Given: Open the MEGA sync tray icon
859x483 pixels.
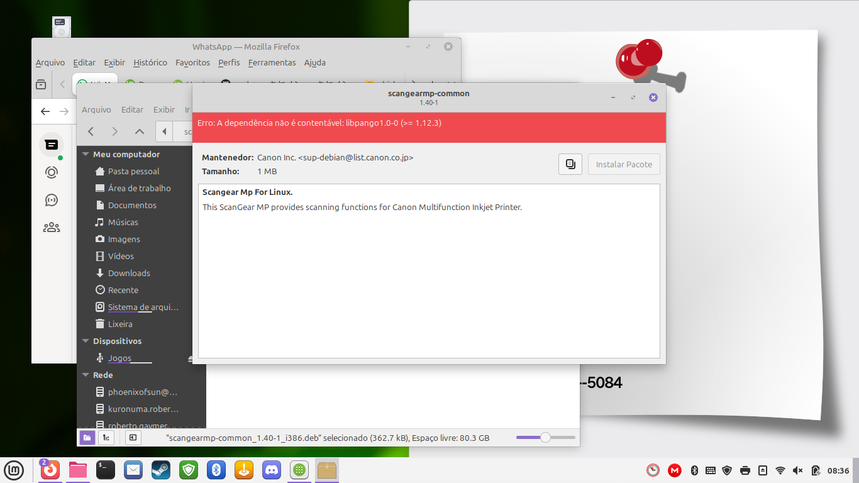Looking at the screenshot, I should tap(674, 470).
